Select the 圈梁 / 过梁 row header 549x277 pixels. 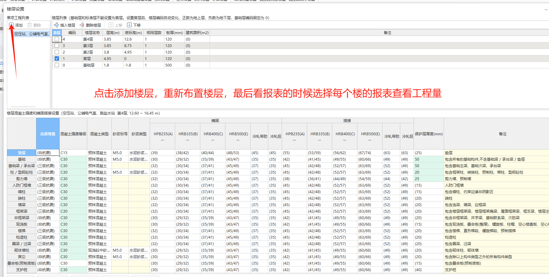click(x=22, y=244)
